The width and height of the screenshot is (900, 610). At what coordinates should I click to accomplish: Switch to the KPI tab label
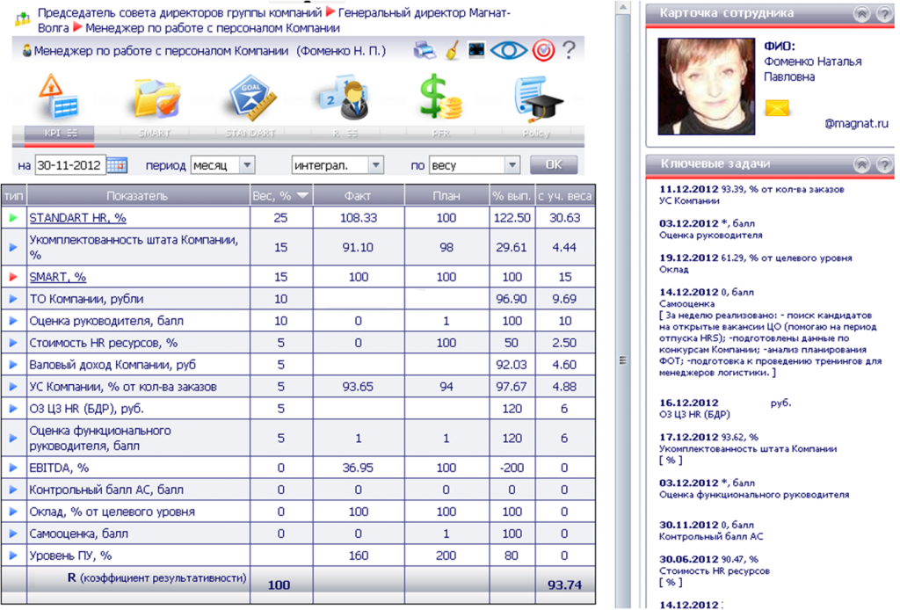[59, 133]
